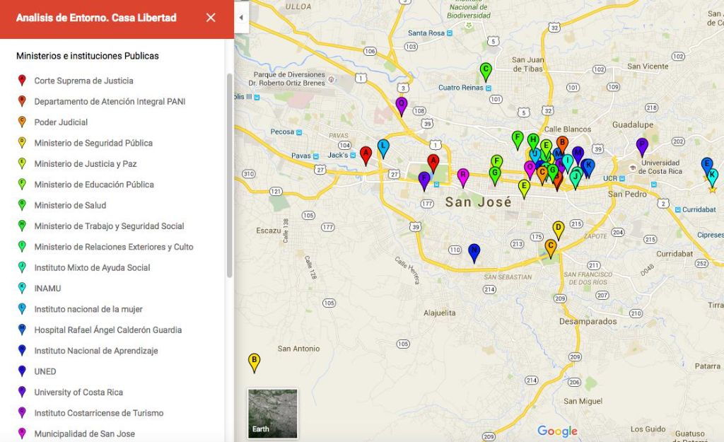Click the side panel vertical scrollbar
This screenshot has width=724, height=442.
[x=229, y=177]
